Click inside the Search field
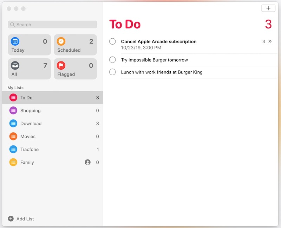The image size is (281, 228). (x=52, y=25)
